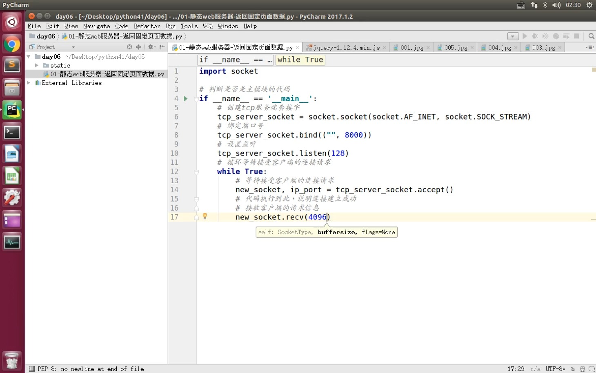Collapse the day06 project folder

click(29, 57)
